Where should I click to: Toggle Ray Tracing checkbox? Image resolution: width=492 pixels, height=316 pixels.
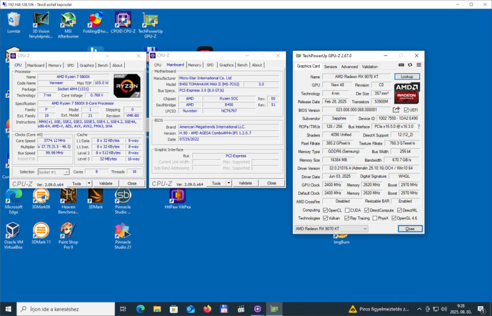(347, 218)
